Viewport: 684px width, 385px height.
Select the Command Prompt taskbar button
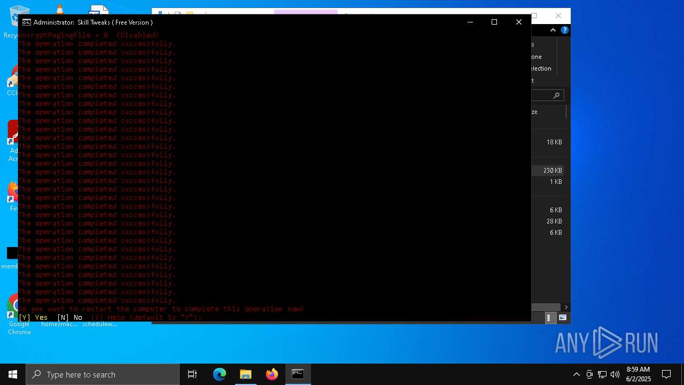298,374
